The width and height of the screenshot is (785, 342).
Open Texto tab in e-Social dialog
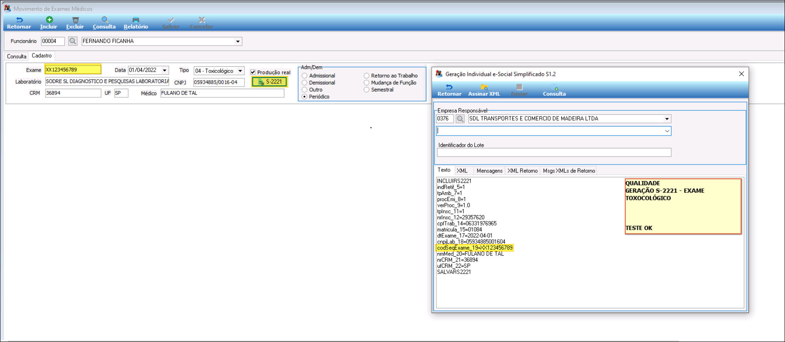pos(444,170)
